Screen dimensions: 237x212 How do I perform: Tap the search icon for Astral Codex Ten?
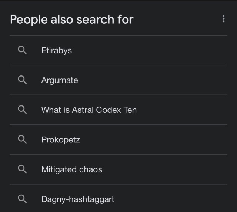tap(22, 110)
